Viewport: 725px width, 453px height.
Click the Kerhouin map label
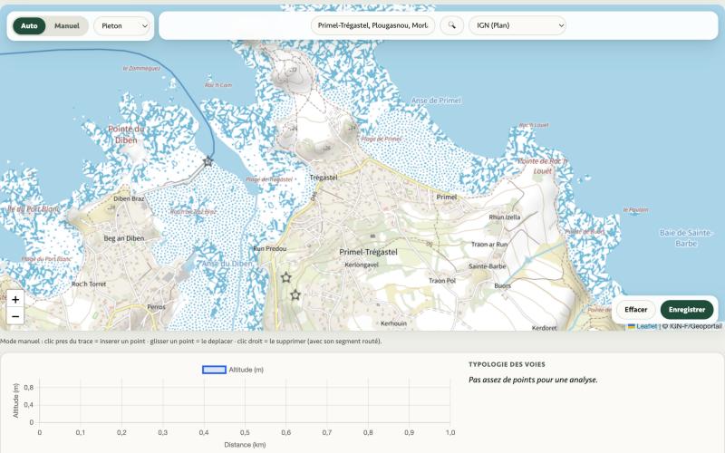(393, 323)
